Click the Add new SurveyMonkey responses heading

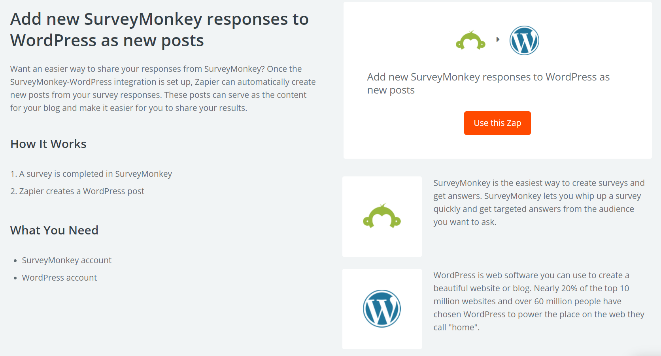(159, 29)
